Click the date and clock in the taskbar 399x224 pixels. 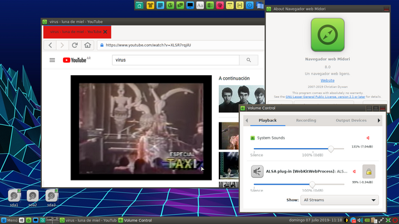click(x=315, y=220)
